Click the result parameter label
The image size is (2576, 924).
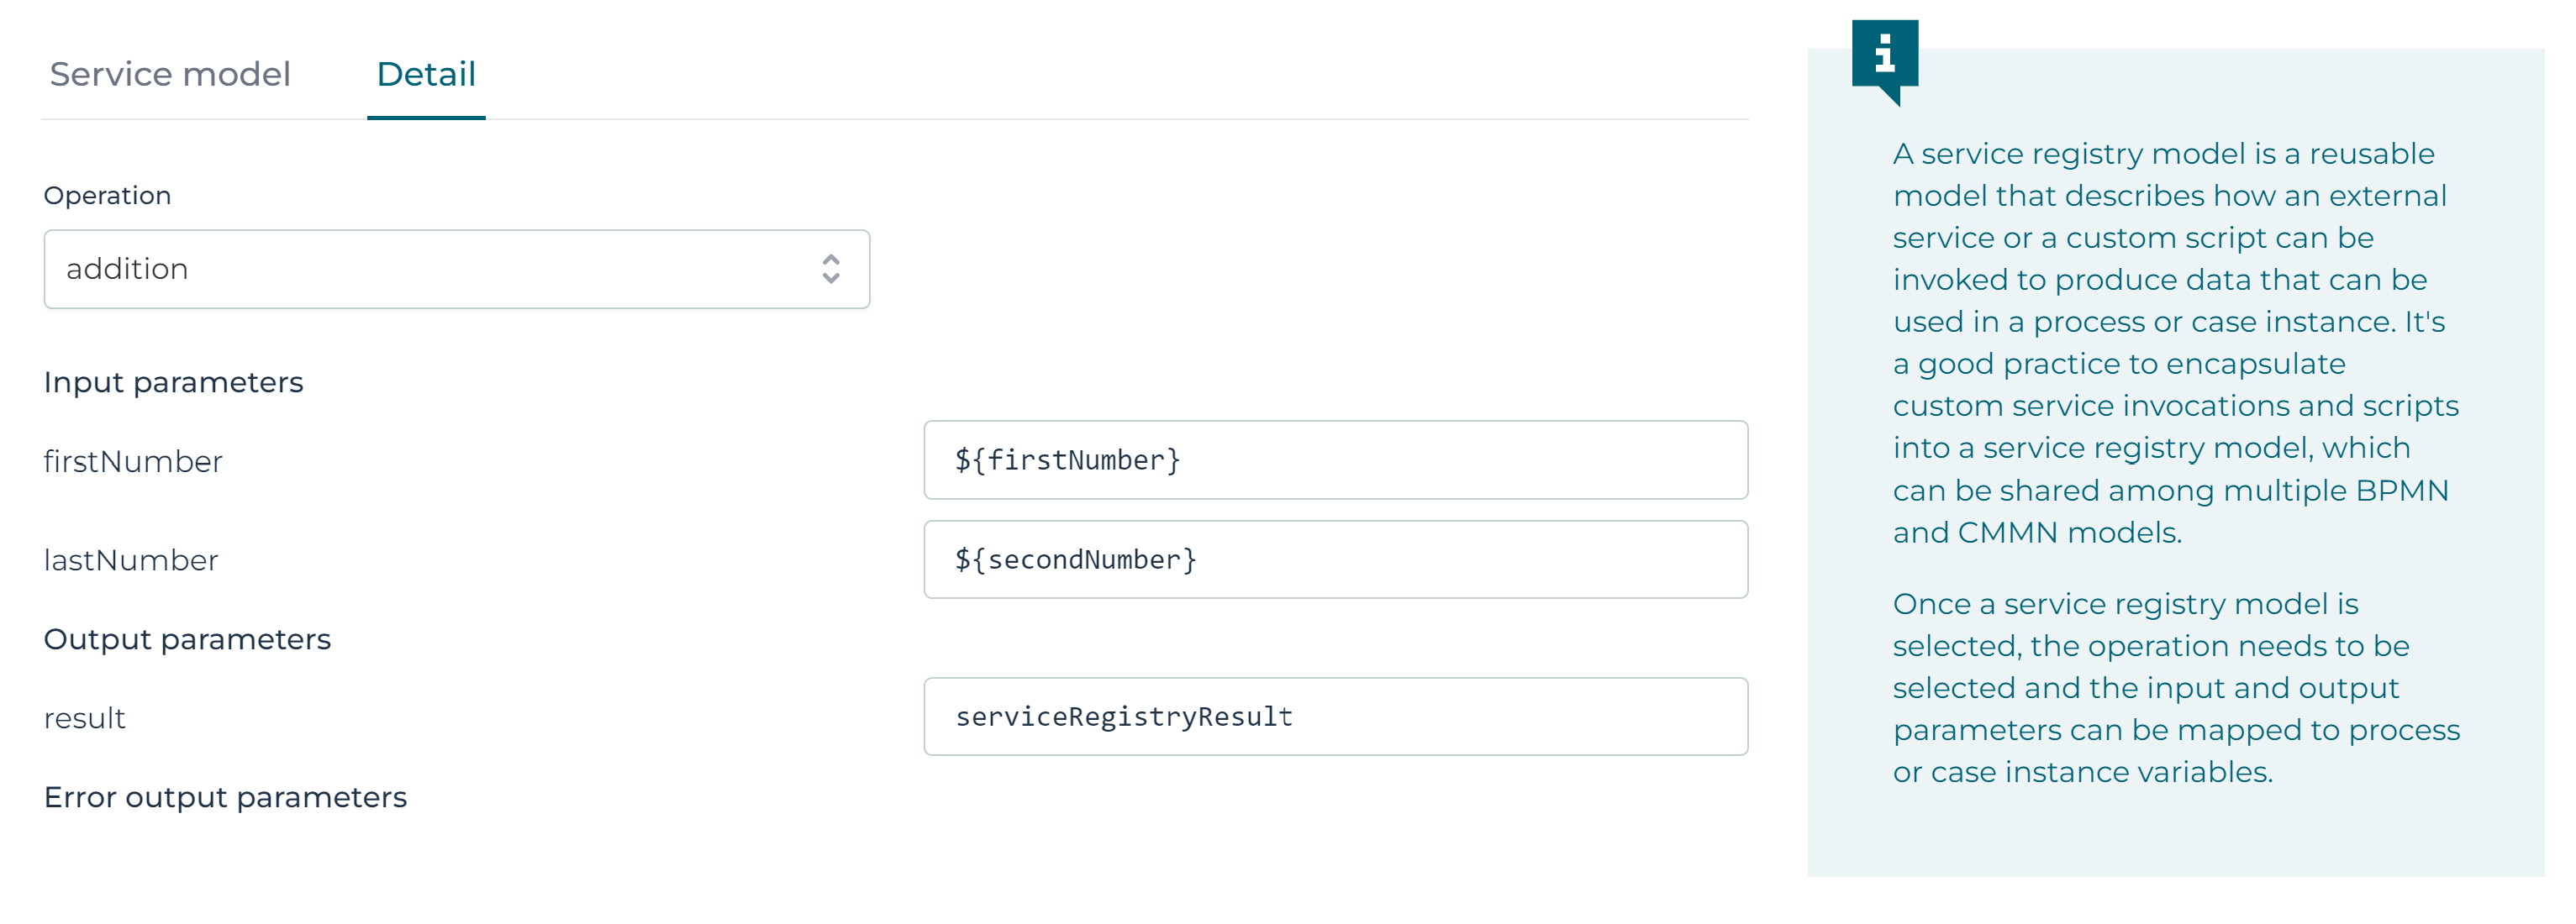point(84,717)
